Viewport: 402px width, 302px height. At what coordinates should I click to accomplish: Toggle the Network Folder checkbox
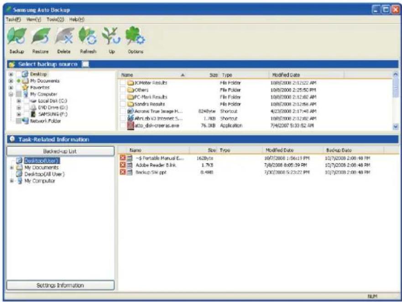(19, 121)
